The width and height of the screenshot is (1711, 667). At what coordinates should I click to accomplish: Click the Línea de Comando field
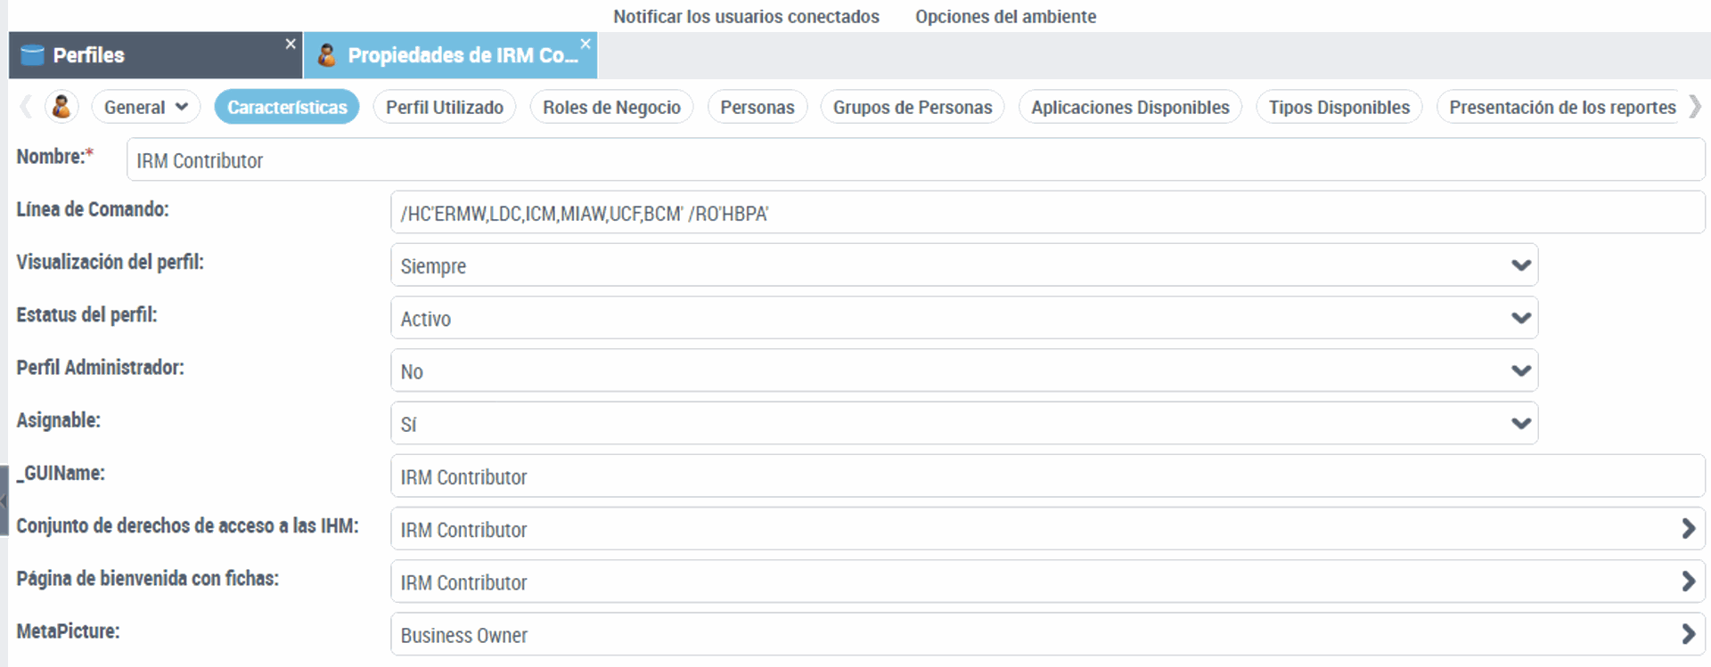click(1048, 213)
